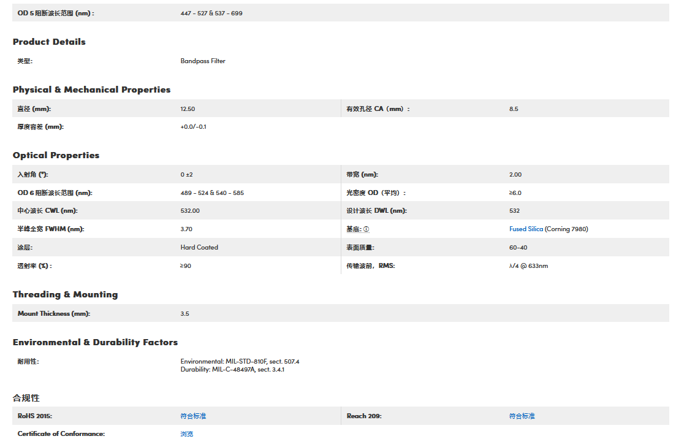
Task: Click the Physical & Mechanical Properties heading
Action: (x=91, y=90)
